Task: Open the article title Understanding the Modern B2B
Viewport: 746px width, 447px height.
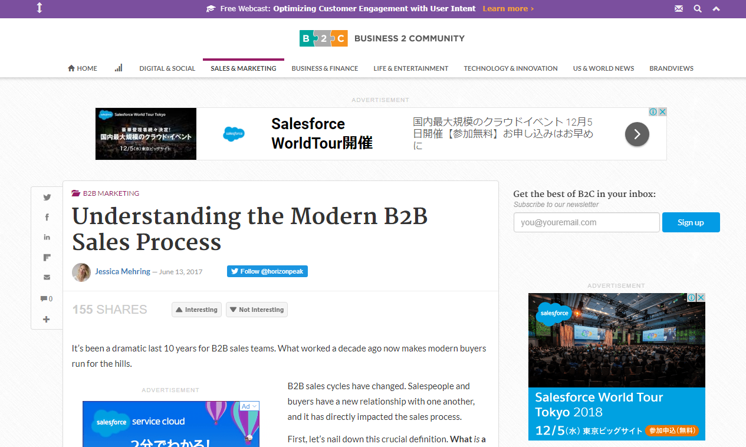Action: [x=249, y=229]
